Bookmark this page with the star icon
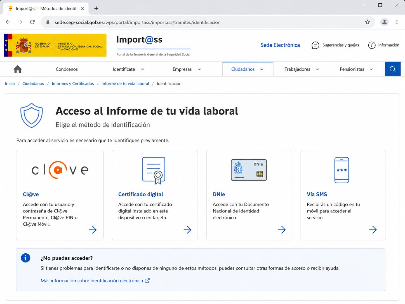This screenshot has width=405, height=304. pyautogui.click(x=368, y=22)
